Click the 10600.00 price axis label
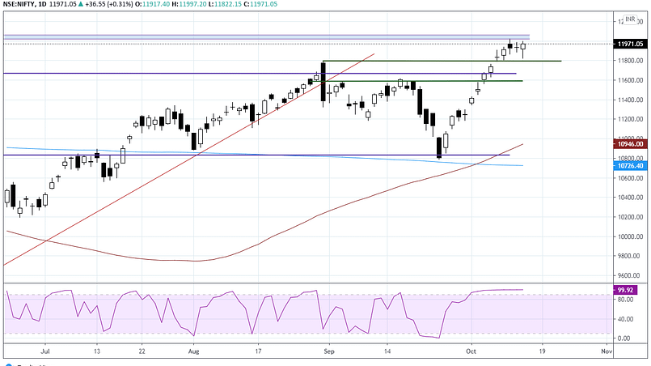The width and height of the screenshot is (651, 366). (x=630, y=178)
